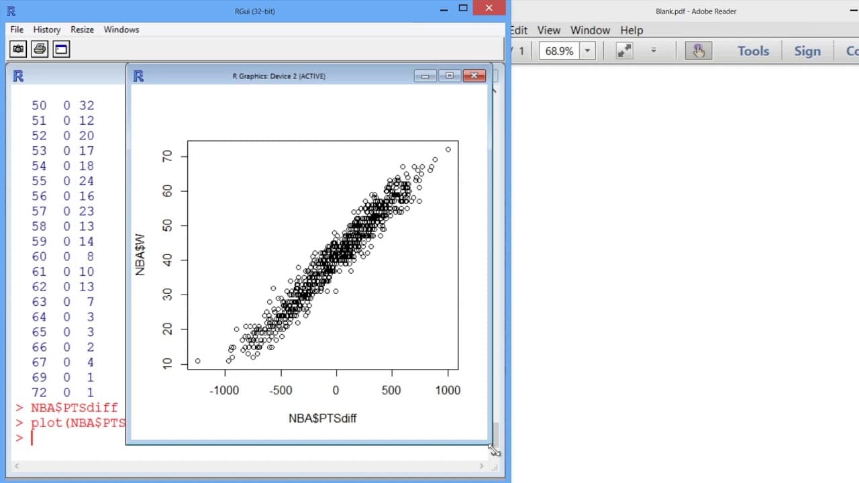Open the Windows menu in RGui

[121, 30]
